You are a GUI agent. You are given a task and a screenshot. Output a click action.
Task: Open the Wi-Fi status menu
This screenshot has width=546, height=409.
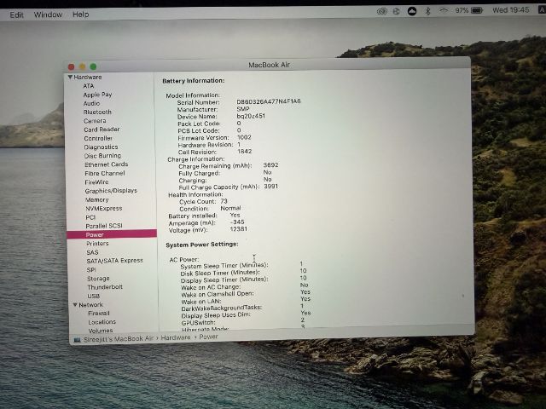[x=444, y=11]
